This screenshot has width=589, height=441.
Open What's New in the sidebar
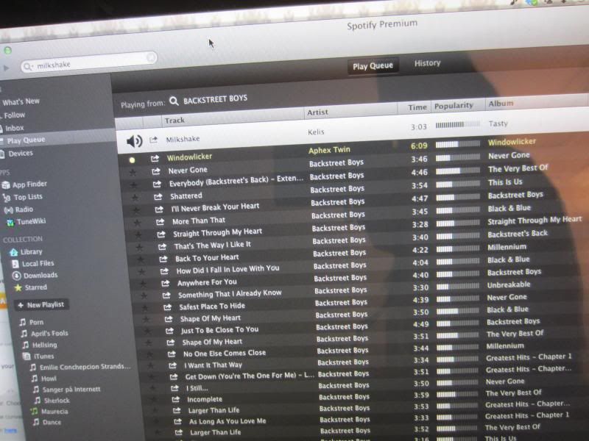click(21, 101)
